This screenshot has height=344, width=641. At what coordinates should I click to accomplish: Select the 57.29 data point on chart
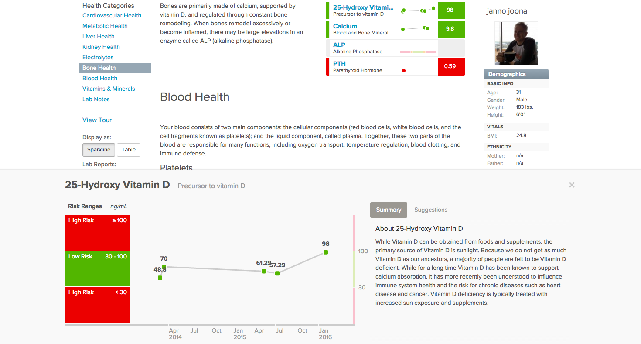tap(277, 273)
